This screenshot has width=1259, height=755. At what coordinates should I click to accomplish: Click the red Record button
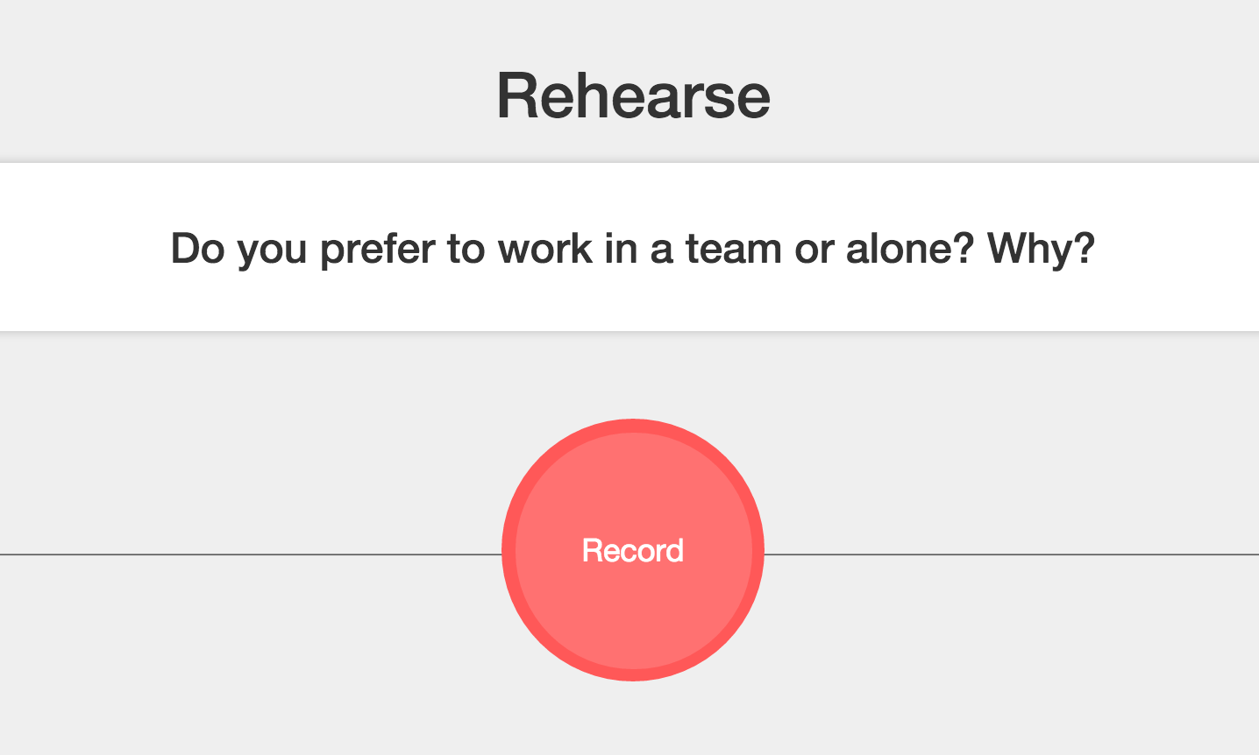(632, 550)
